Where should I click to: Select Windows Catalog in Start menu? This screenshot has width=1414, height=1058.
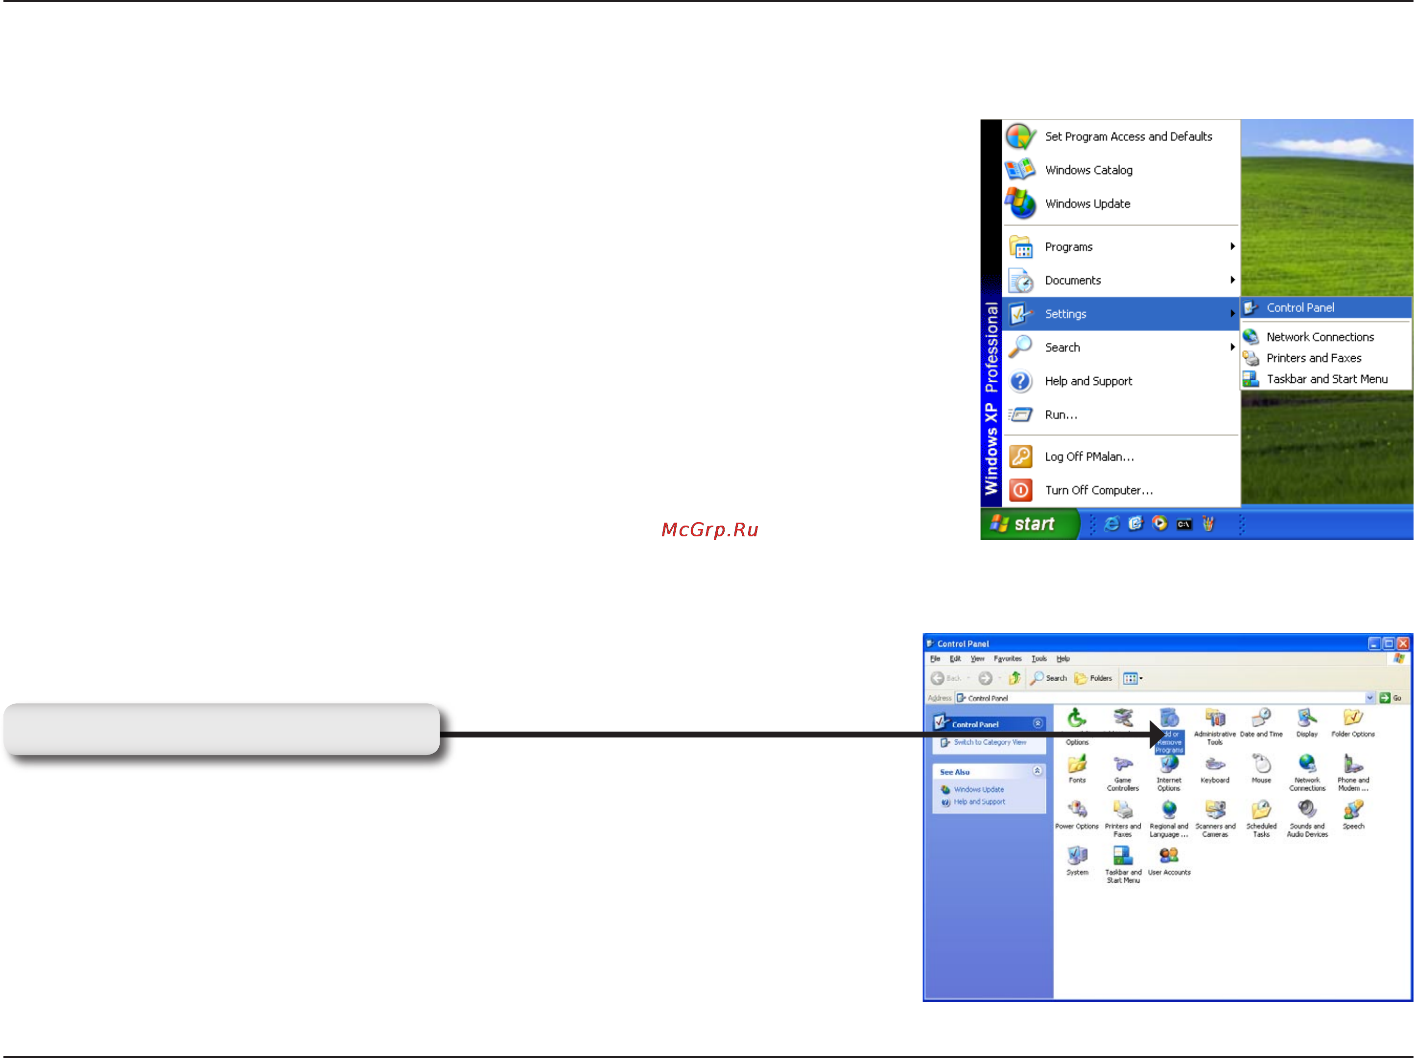pos(1121,170)
